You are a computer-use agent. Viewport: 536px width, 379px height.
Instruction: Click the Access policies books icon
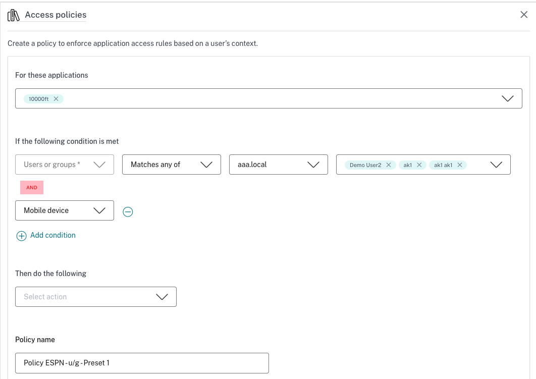pyautogui.click(x=14, y=15)
